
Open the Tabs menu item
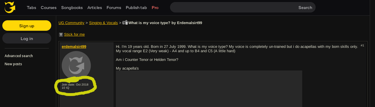[31, 8]
